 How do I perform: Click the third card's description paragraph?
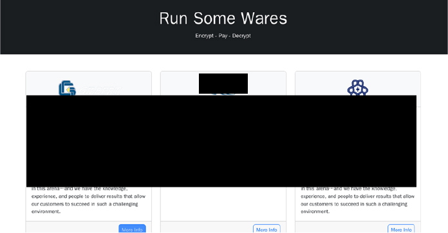point(358,200)
